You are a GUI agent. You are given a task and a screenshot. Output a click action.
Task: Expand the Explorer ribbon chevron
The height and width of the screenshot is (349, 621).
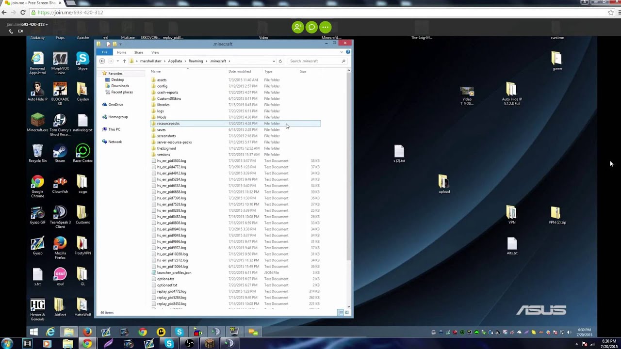pos(342,52)
